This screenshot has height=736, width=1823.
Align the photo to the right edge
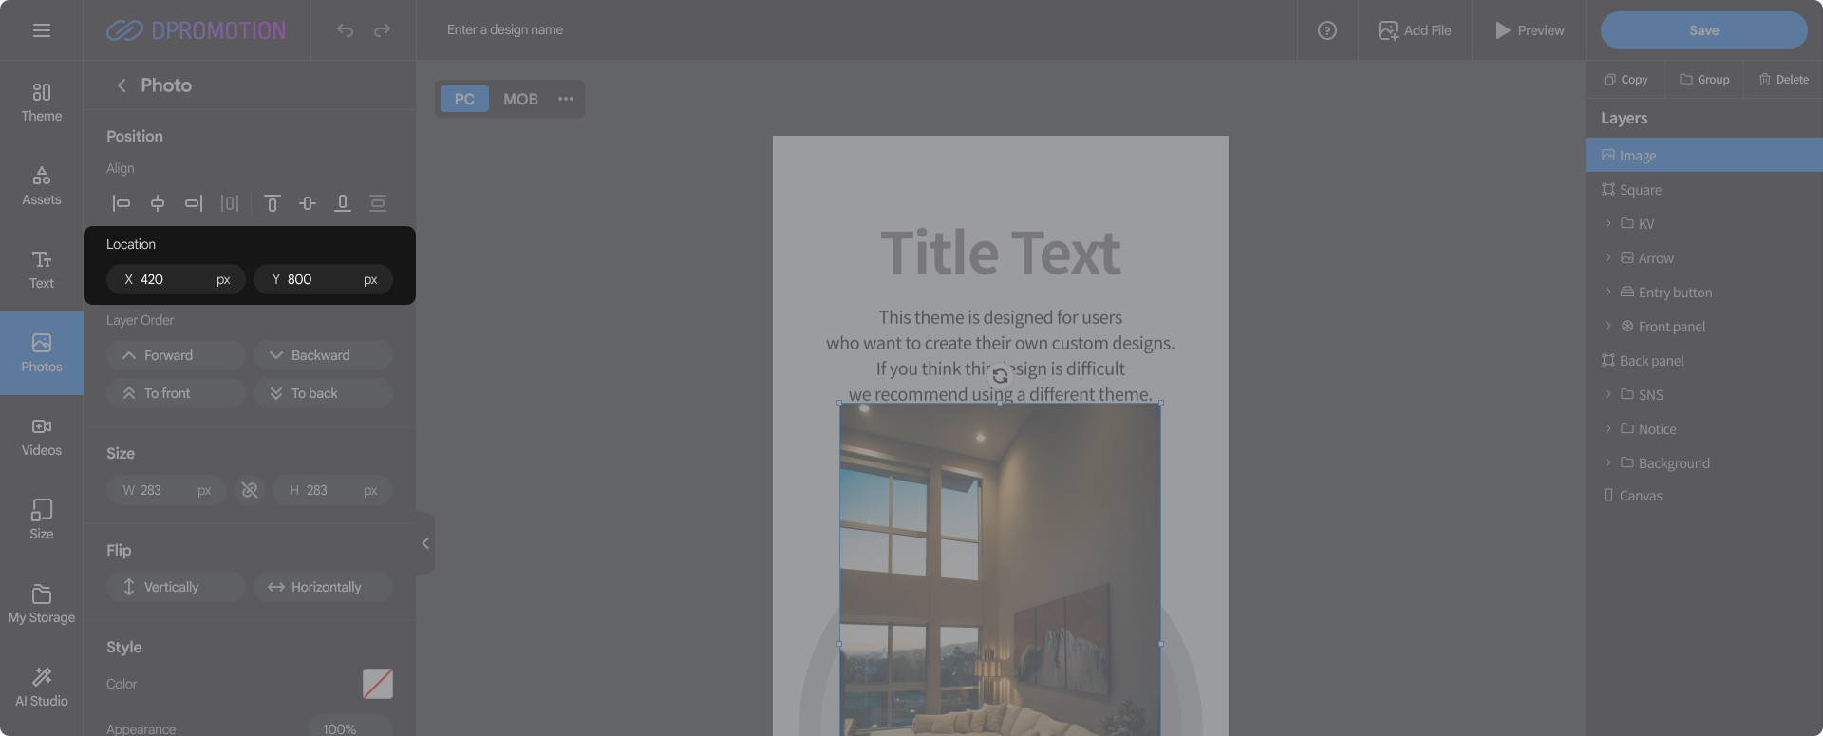(x=194, y=203)
